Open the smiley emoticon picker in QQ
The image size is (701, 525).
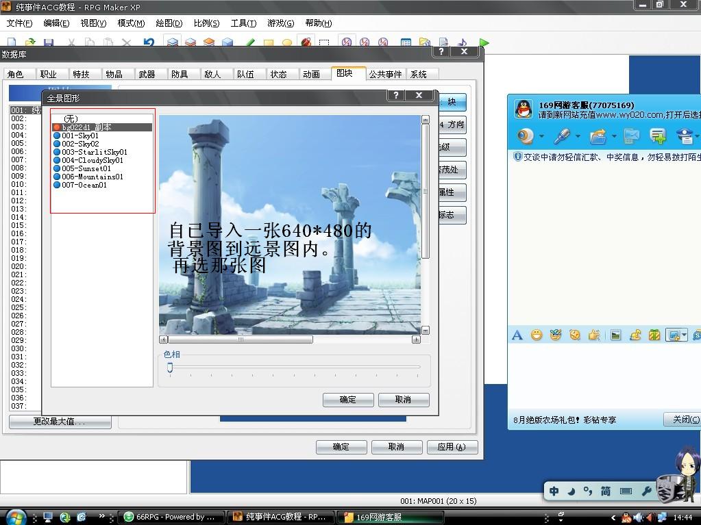click(x=537, y=335)
